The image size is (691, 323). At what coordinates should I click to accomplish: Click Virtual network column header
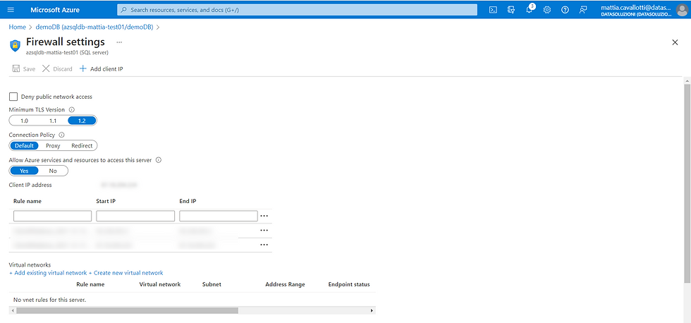click(160, 284)
